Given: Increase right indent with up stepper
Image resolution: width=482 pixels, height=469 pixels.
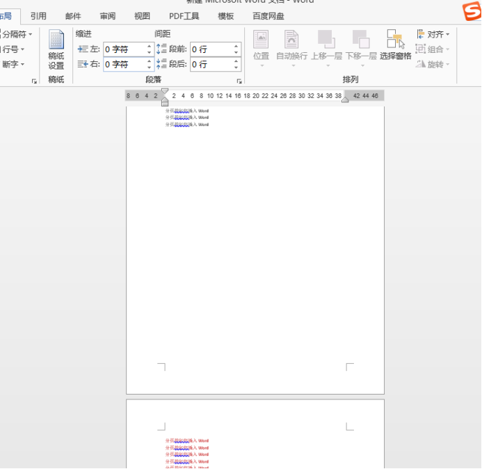Looking at the screenshot, I should click(149, 61).
